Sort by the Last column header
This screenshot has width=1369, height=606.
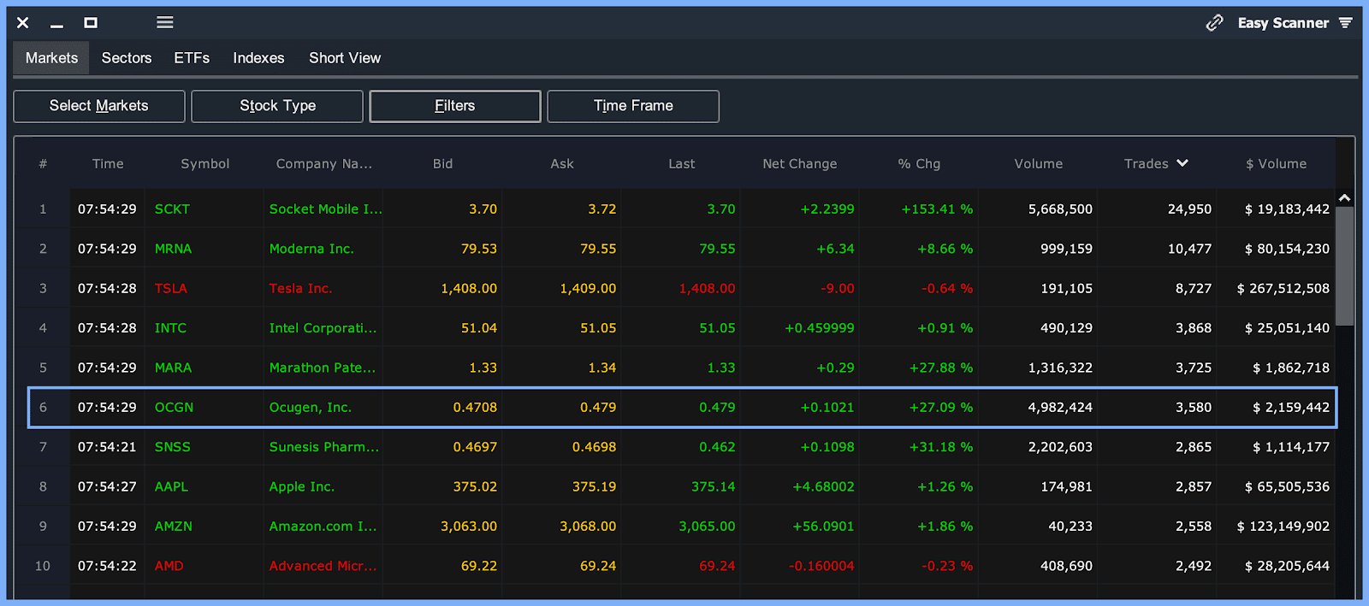(x=682, y=163)
